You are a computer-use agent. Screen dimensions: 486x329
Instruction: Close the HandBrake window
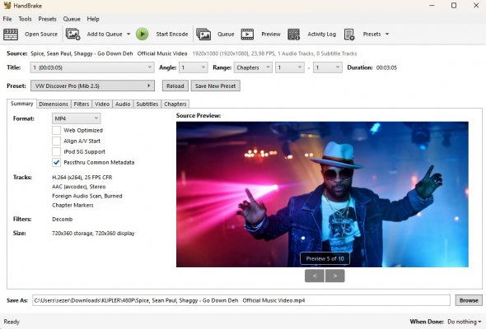(476, 5)
